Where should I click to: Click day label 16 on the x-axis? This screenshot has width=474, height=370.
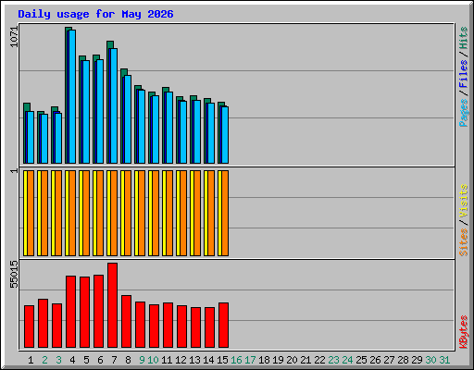[x=236, y=360]
